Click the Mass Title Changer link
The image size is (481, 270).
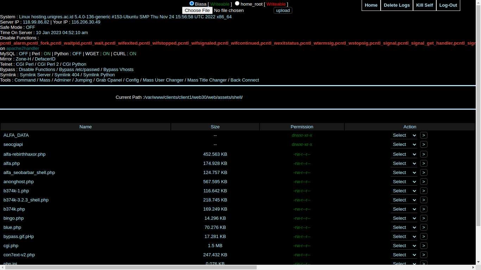tap(207, 80)
